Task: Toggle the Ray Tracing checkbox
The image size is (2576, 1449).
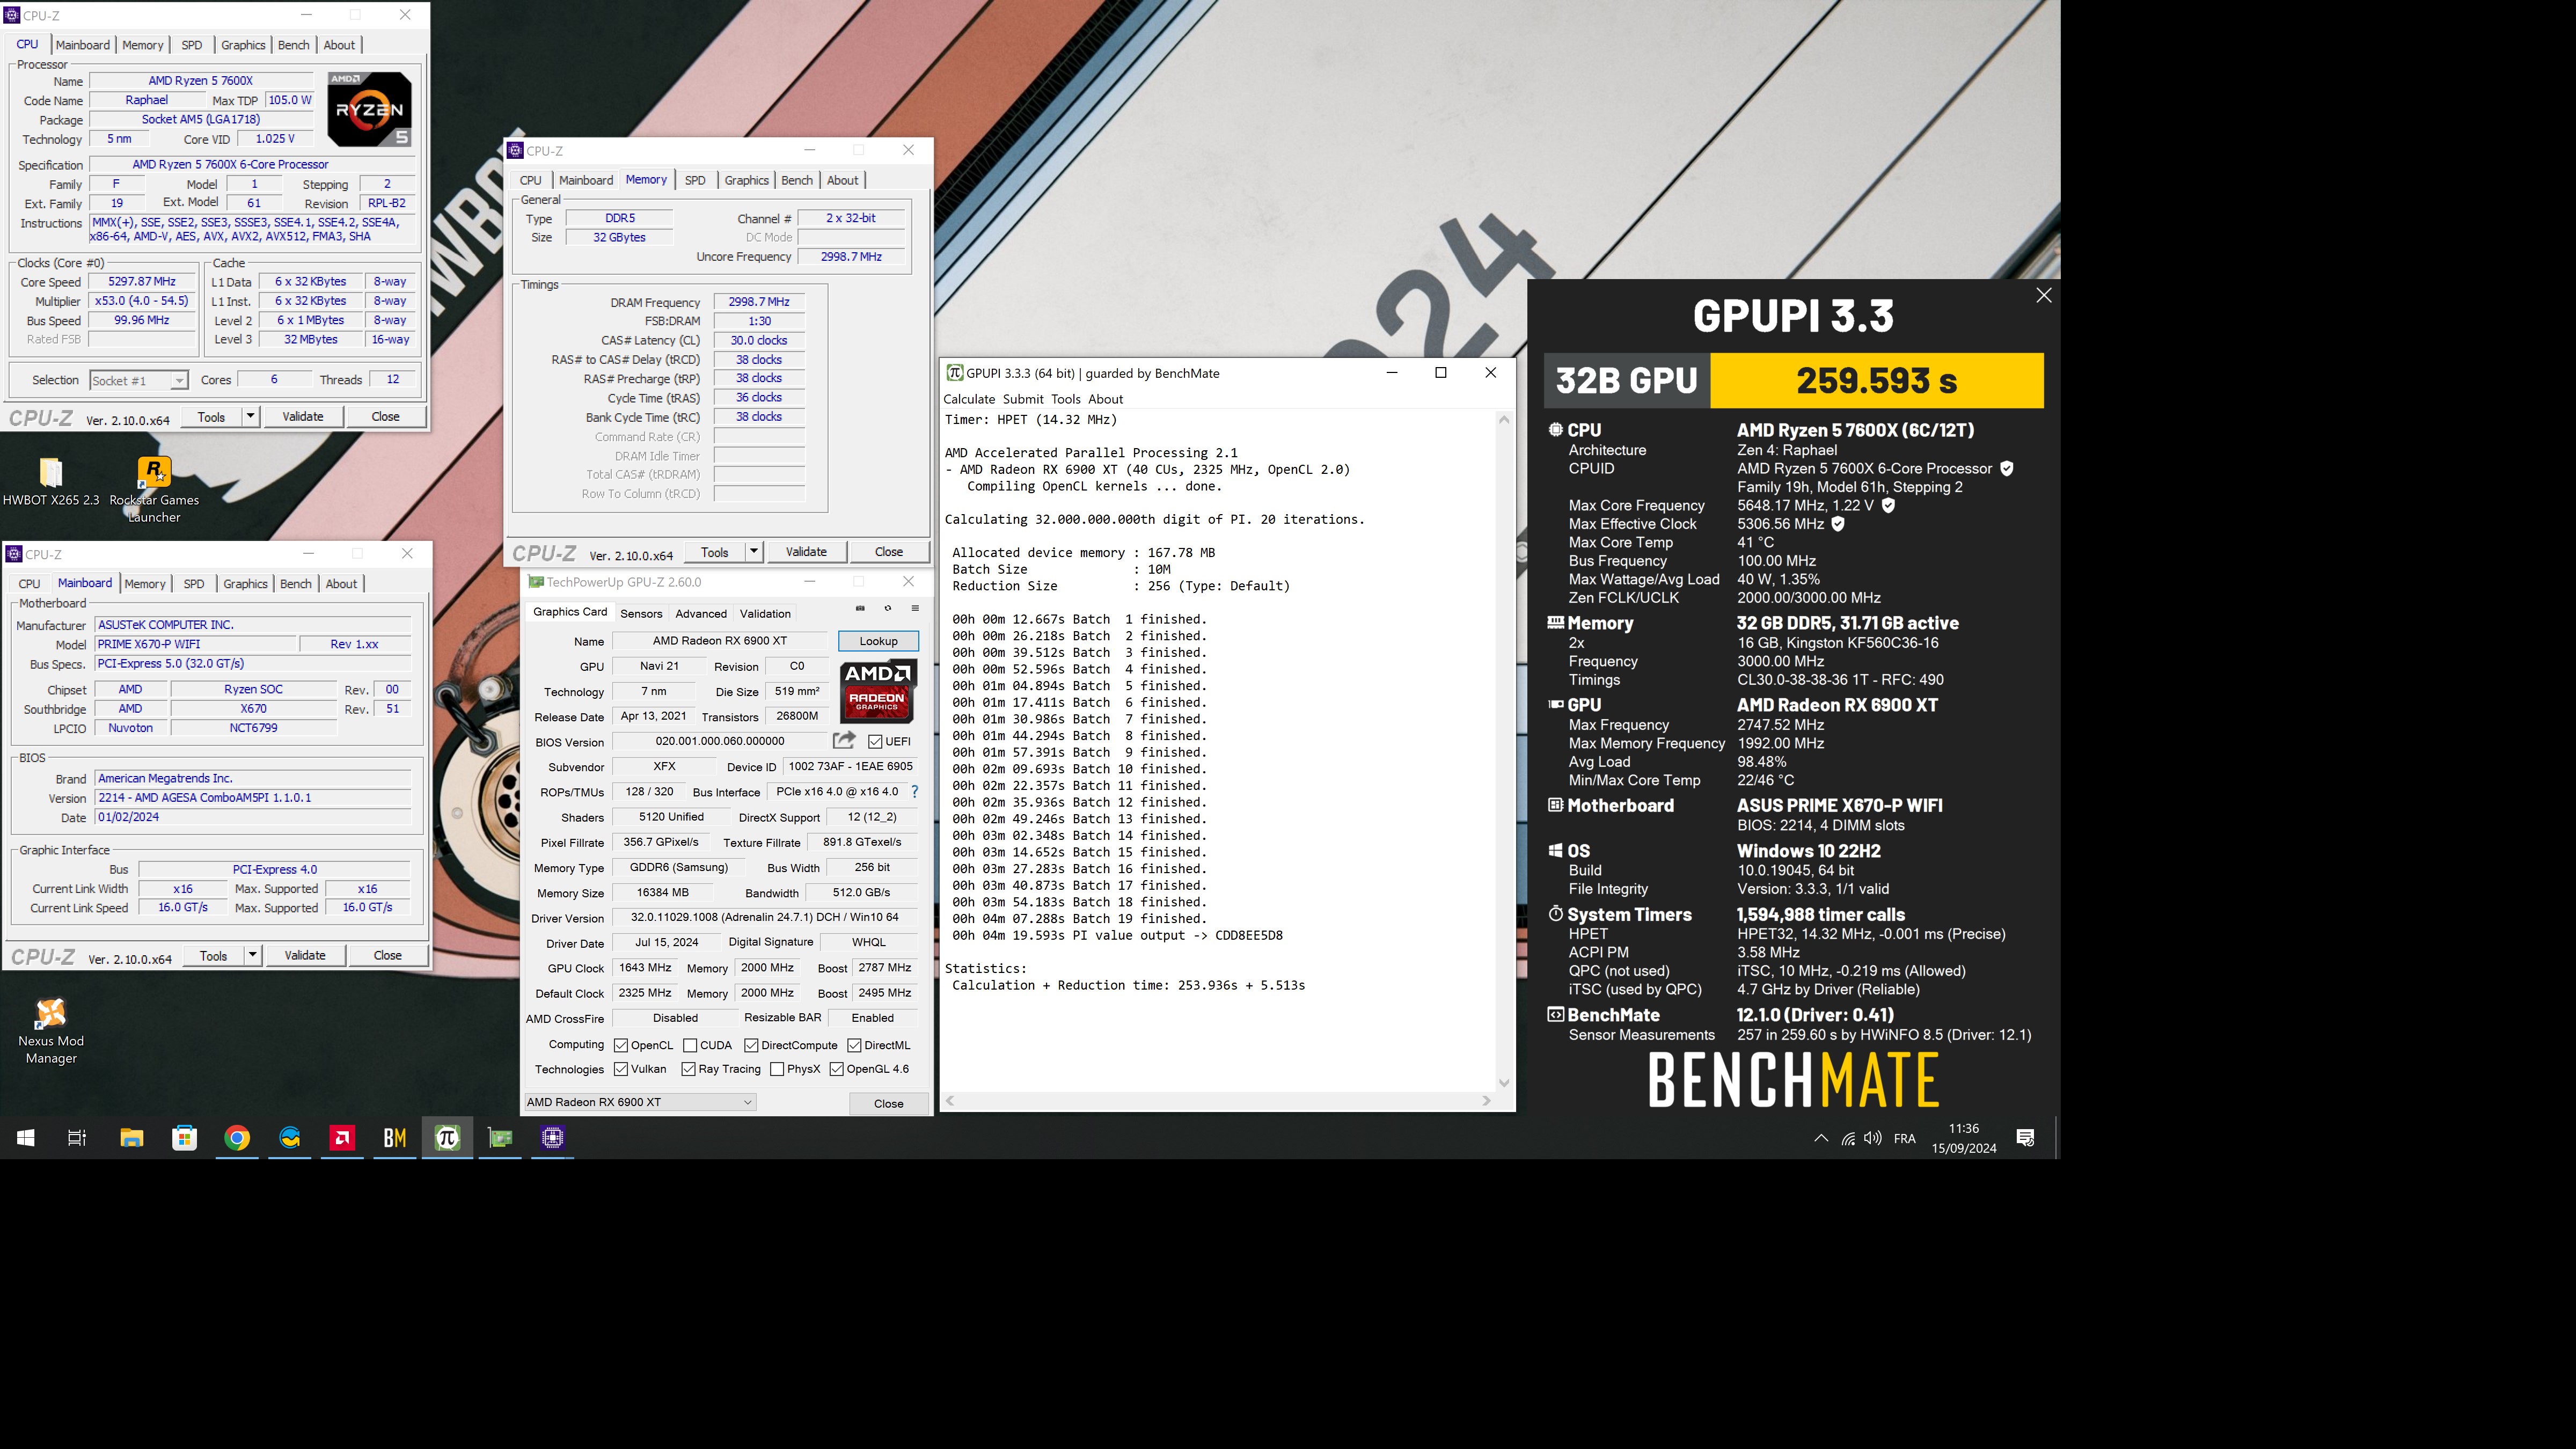Action: click(688, 1069)
